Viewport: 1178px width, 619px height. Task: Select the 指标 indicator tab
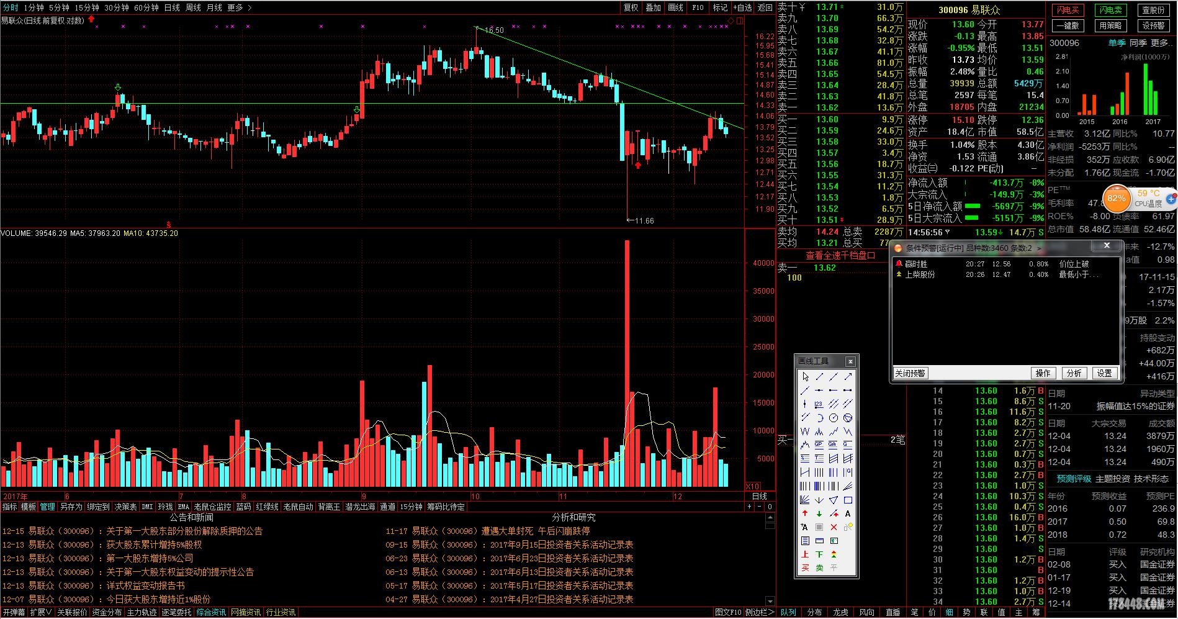[9, 507]
